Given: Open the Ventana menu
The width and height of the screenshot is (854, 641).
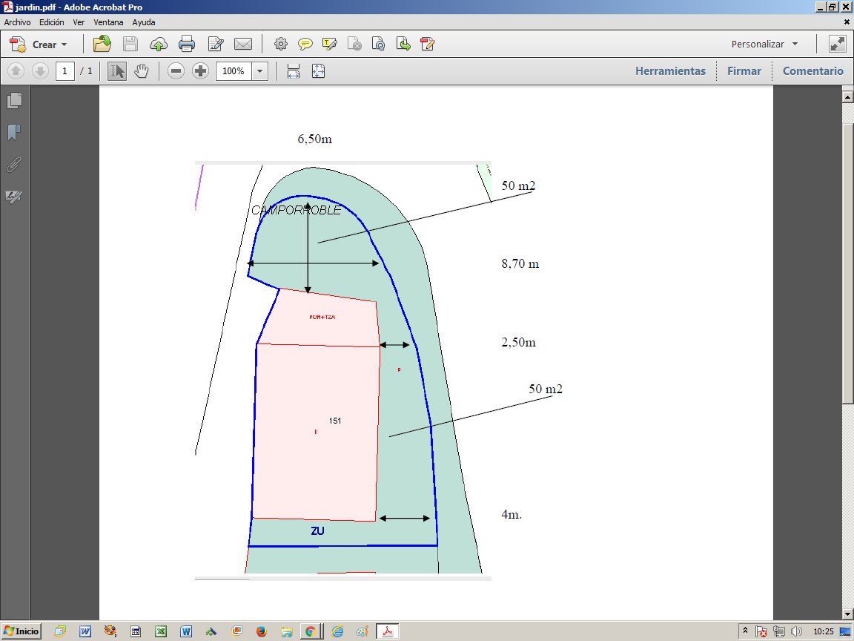Looking at the screenshot, I should pos(108,22).
